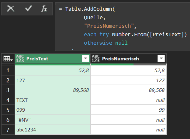Select row number 1
Image resolution: width=190 pixels, height=139 pixels.
[8, 71]
